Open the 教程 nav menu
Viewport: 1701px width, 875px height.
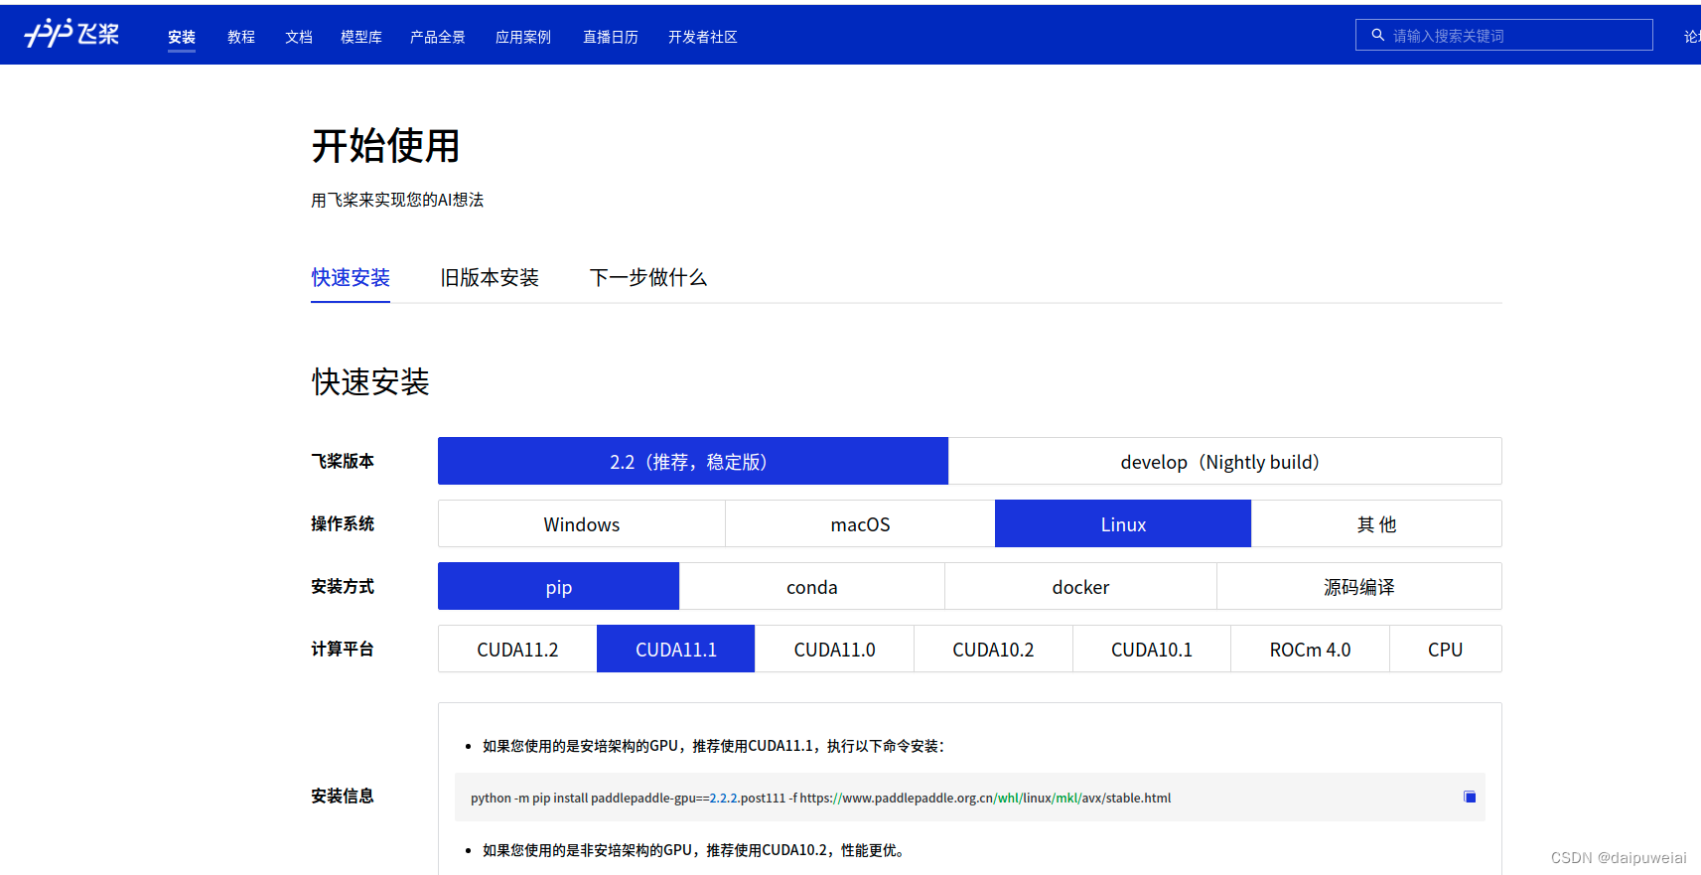click(241, 37)
